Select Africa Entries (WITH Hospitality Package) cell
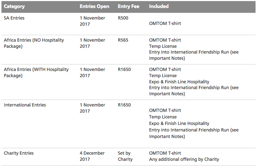This screenshot has width=257, height=167. (36, 72)
